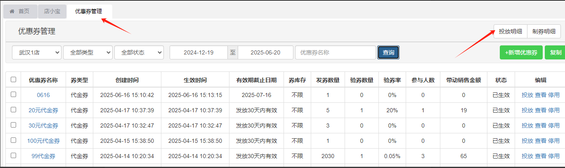Click the 发券数量 column header
This screenshot has height=168, width=565.
[x=328, y=80]
